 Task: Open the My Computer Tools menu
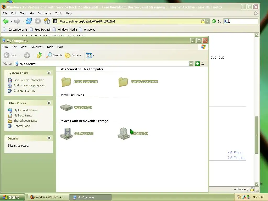click(50, 47)
